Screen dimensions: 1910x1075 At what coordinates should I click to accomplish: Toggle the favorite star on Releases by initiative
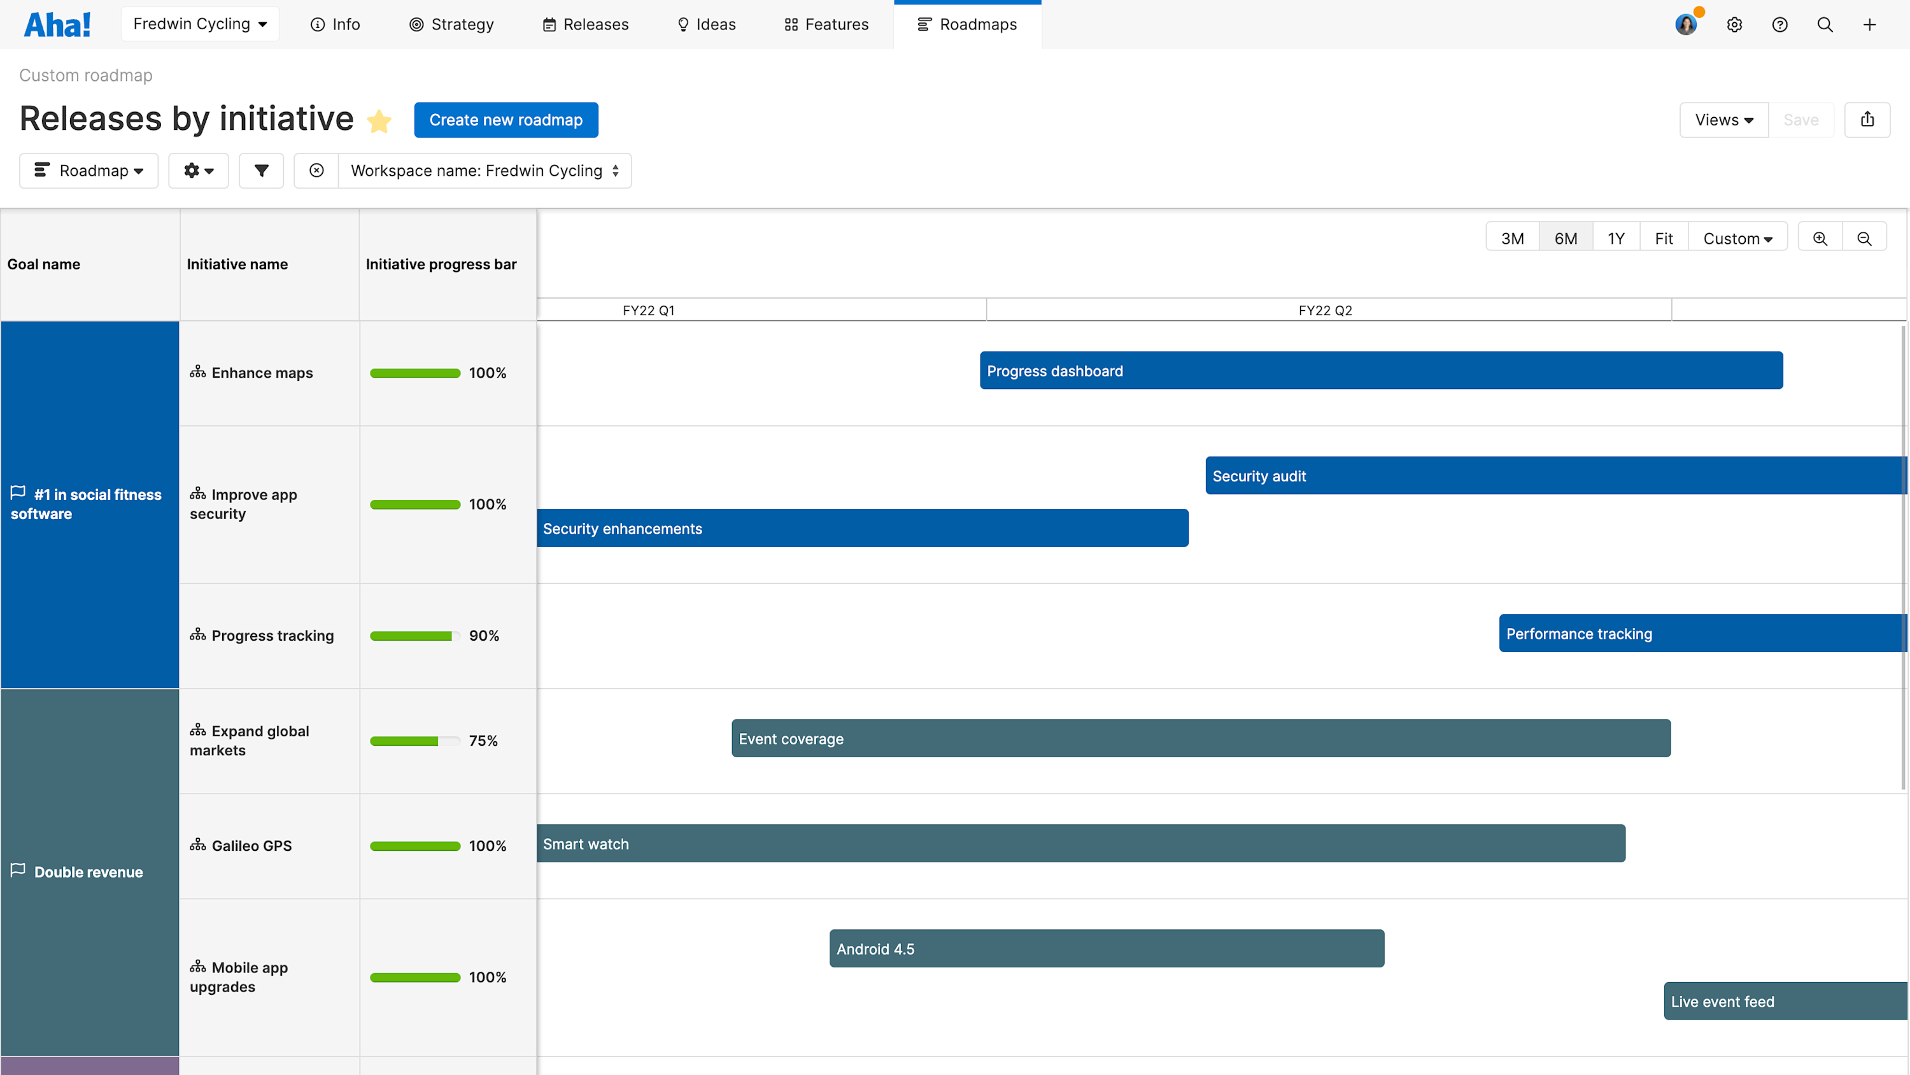(x=379, y=121)
